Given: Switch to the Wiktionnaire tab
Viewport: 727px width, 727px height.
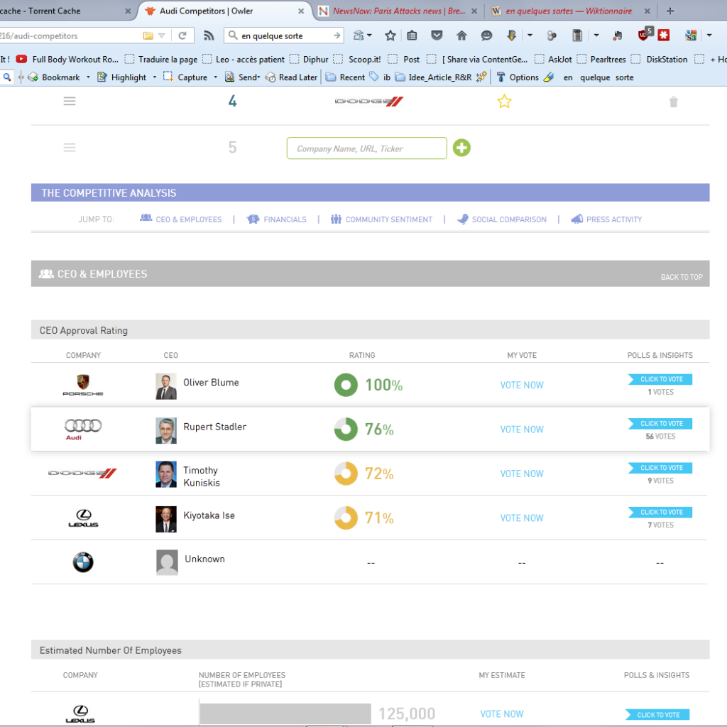Looking at the screenshot, I should [x=568, y=11].
